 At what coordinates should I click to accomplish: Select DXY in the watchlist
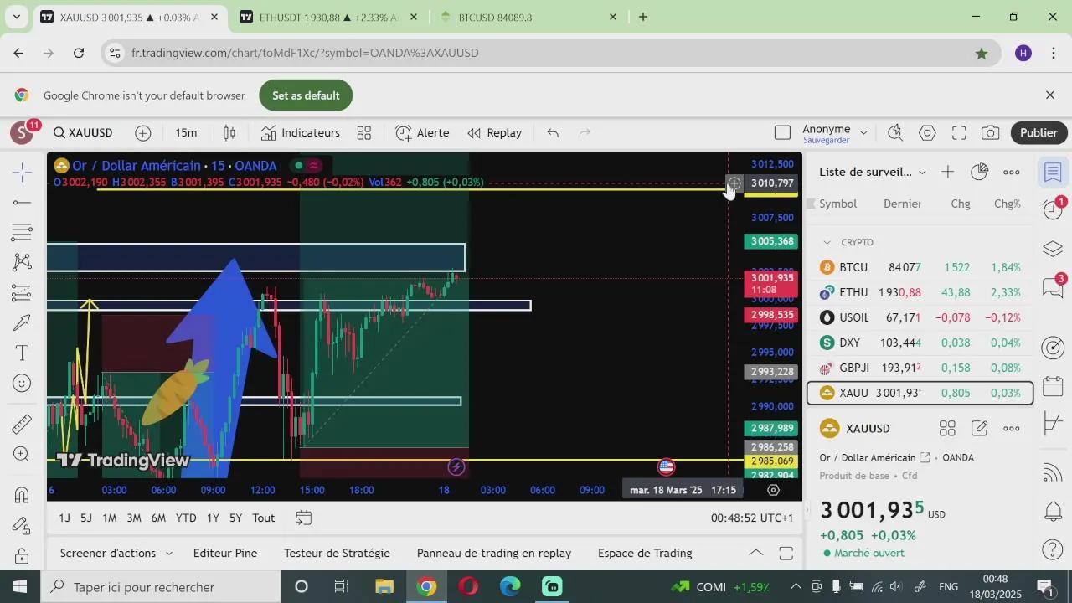pyautogui.click(x=920, y=343)
